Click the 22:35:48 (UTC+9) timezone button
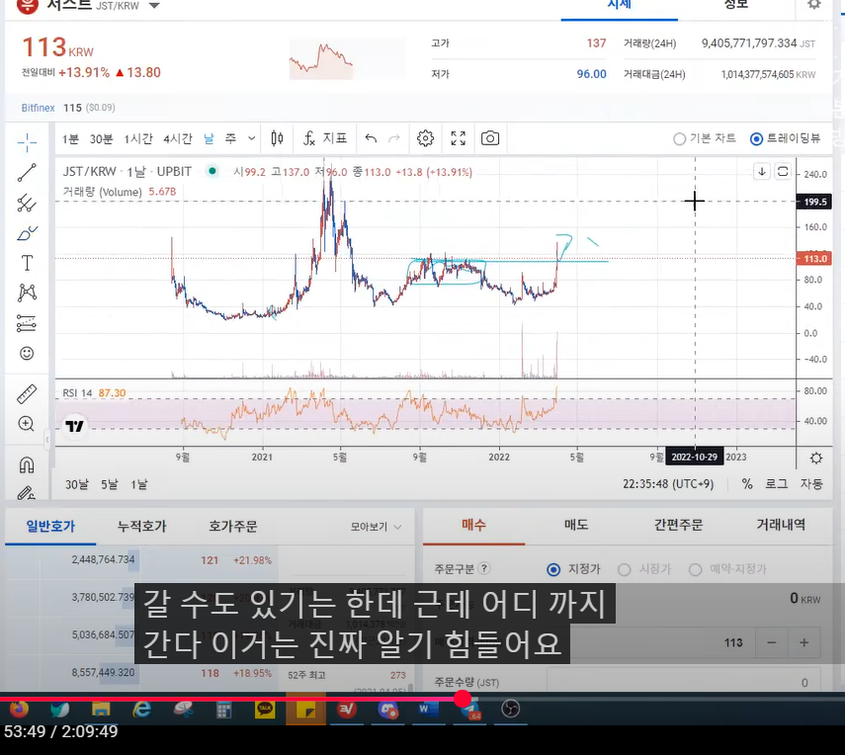845x755 pixels. point(668,484)
